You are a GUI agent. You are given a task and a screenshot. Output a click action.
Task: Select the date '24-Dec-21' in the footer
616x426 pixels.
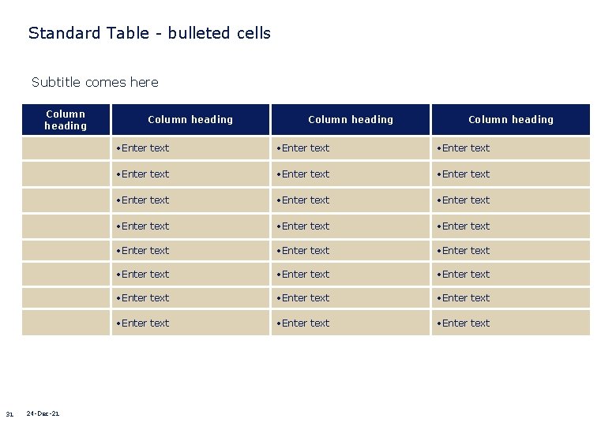pos(43,413)
